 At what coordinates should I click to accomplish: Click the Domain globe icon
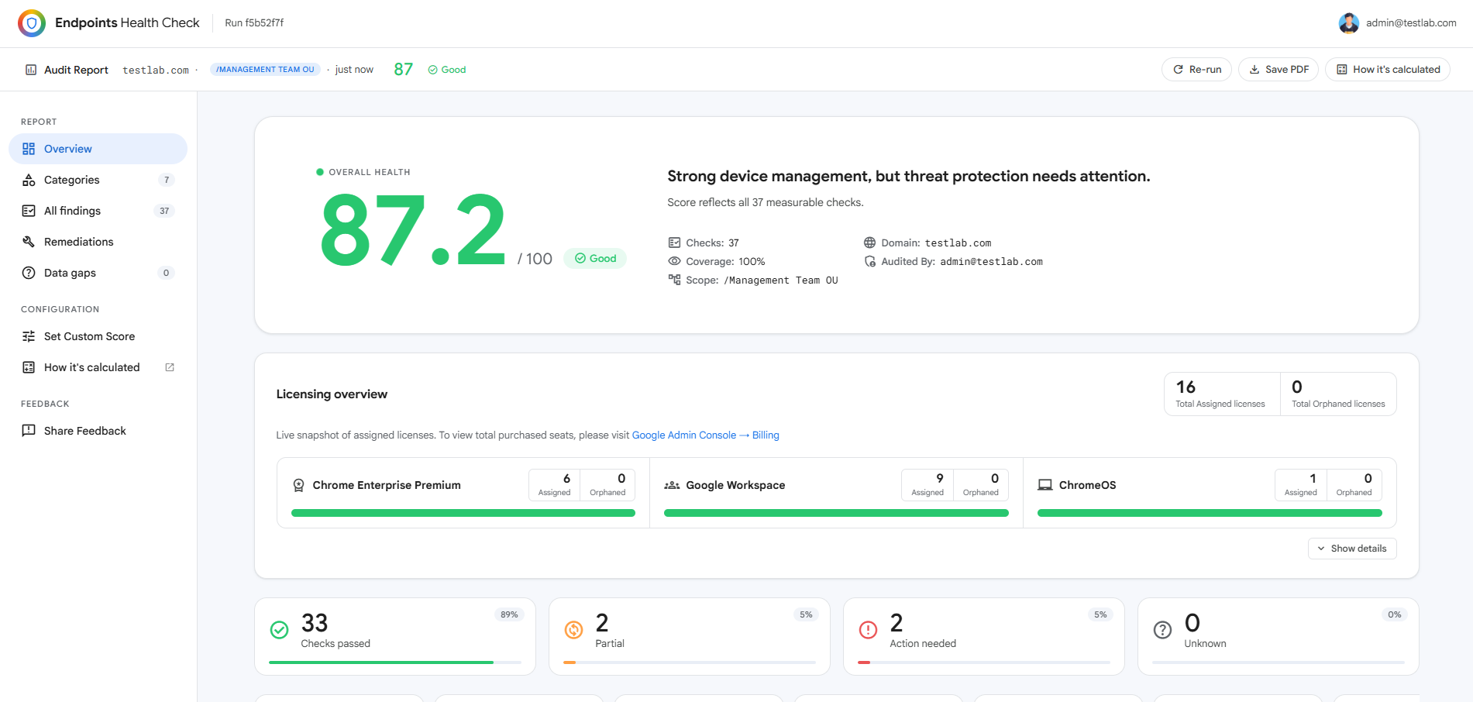869,243
